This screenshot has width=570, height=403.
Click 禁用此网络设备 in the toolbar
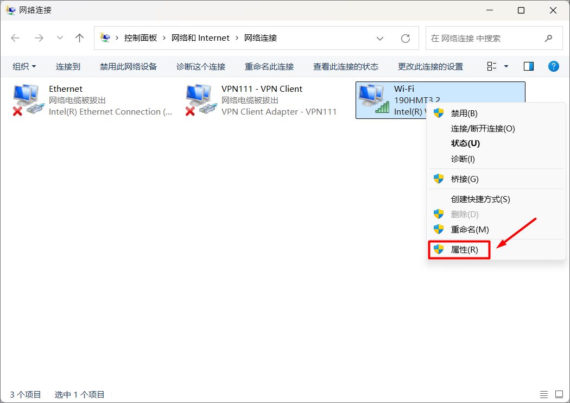click(x=128, y=67)
